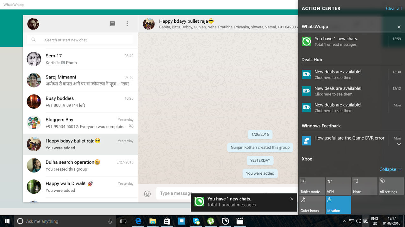Open the chat list three-dot menu
This screenshot has width=405, height=227.
point(127,24)
